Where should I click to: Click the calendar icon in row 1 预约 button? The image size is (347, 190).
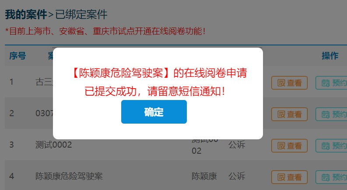(x=326, y=83)
